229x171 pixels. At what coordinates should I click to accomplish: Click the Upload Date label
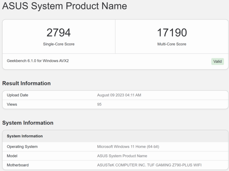[17, 95]
